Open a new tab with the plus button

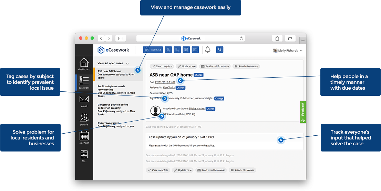(303, 41)
